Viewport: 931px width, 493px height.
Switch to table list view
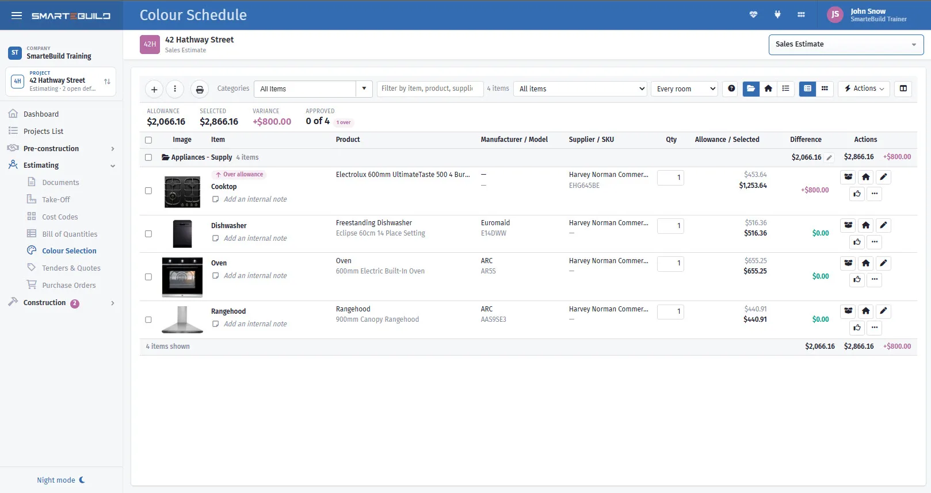tap(807, 88)
